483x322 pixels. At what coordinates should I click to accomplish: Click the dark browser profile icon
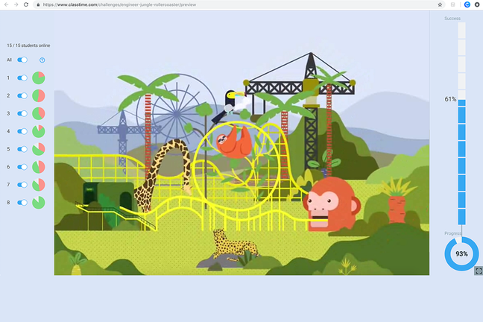point(477,4)
